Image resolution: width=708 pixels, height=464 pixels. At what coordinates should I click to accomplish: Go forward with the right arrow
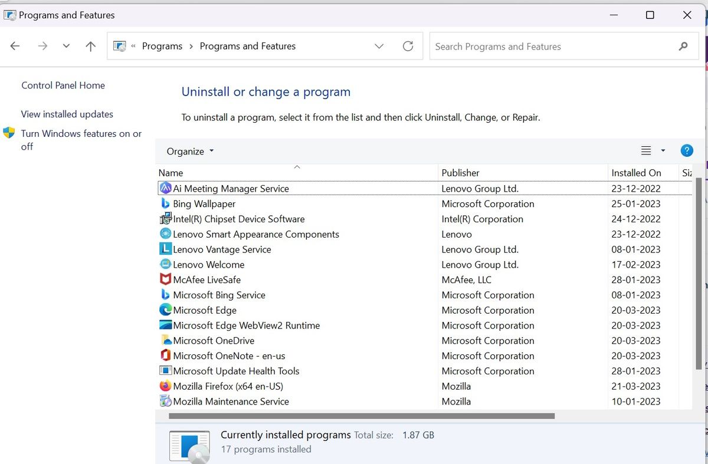(42, 46)
